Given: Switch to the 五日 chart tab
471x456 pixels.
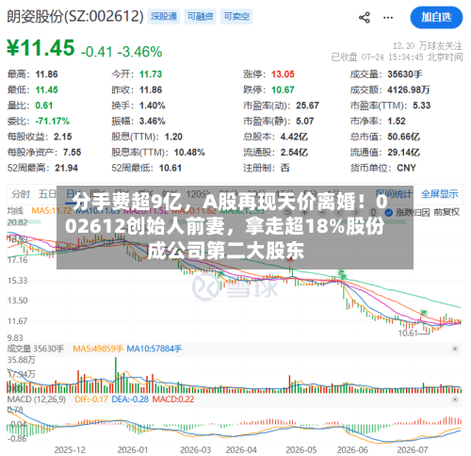Looking at the screenshot, I should (x=47, y=194).
